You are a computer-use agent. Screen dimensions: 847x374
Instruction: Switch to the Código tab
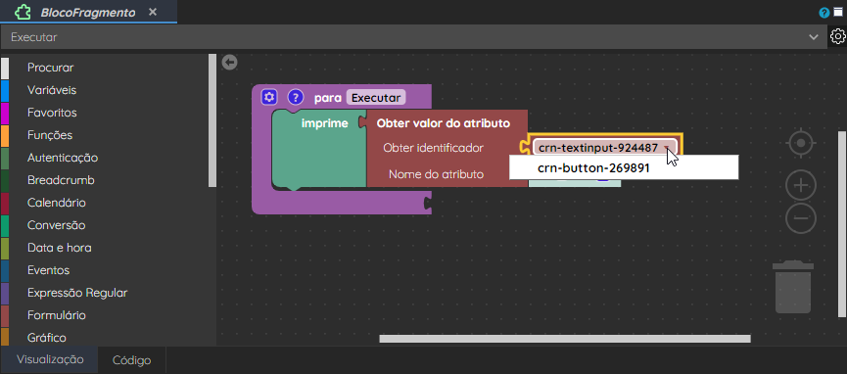tap(132, 360)
